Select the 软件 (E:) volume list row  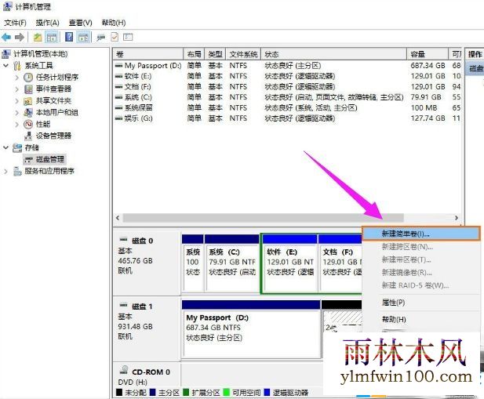pos(287,76)
